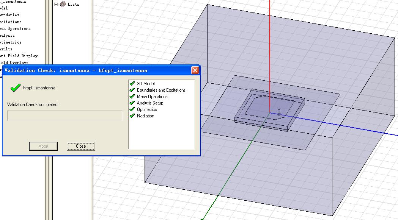Select Excitations in project tree

(11, 22)
